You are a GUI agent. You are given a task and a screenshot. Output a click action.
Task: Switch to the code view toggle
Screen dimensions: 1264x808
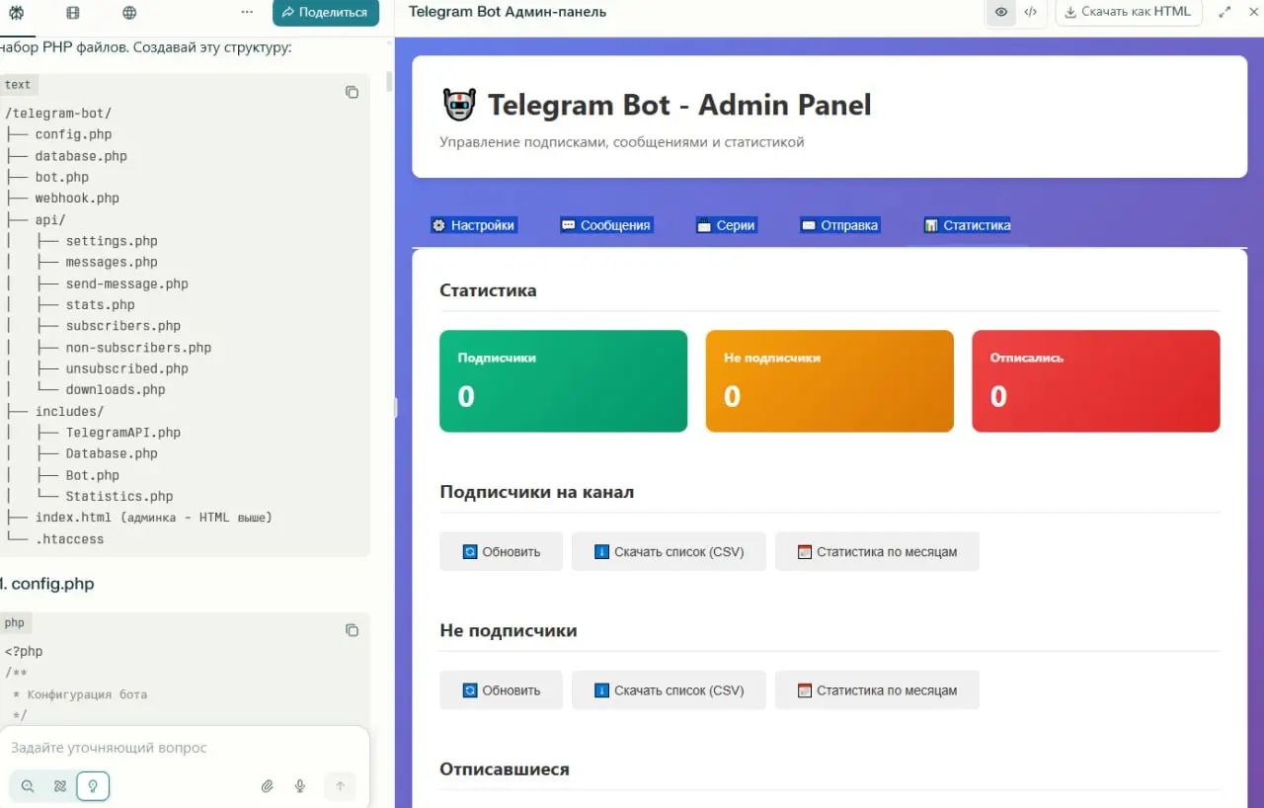(x=1030, y=12)
